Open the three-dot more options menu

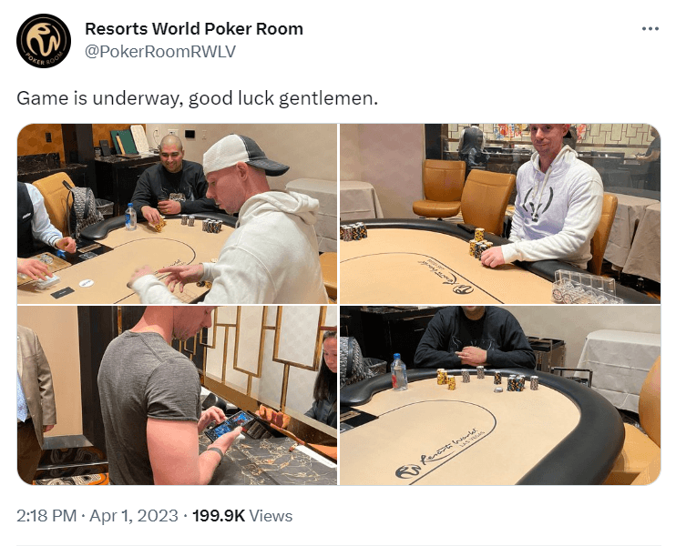point(650,29)
